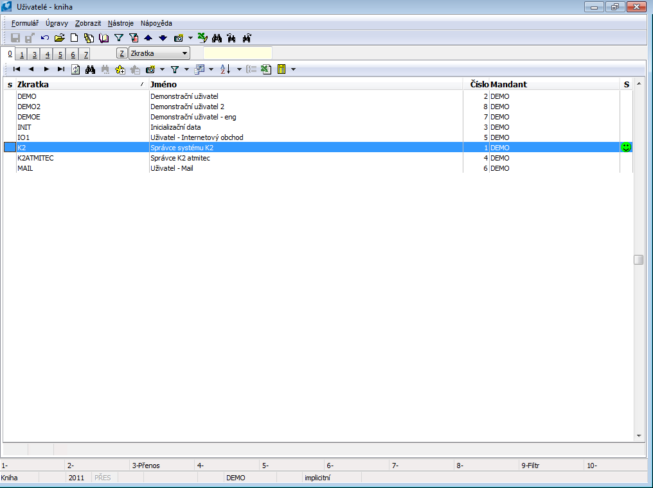
Task: Click the third binoculars icon in main toolbar
Action: click(x=247, y=39)
